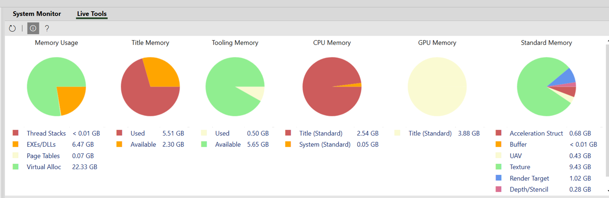
Task: Click the Title Memory pie chart
Action: 150,87
